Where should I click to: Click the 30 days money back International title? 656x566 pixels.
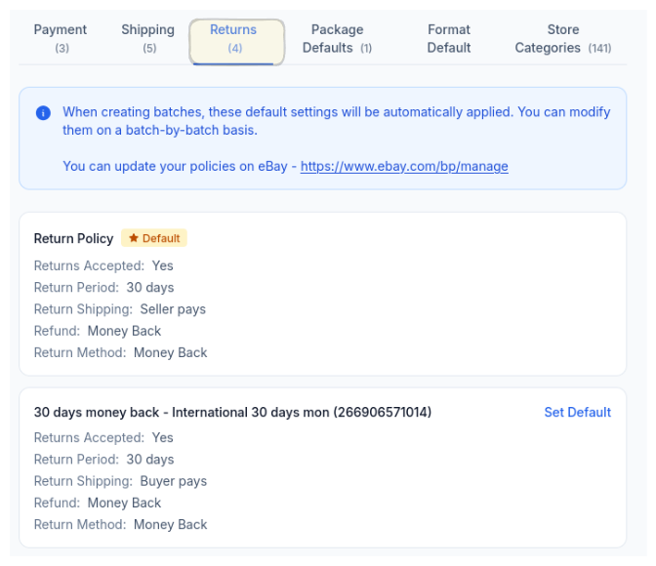click(232, 412)
